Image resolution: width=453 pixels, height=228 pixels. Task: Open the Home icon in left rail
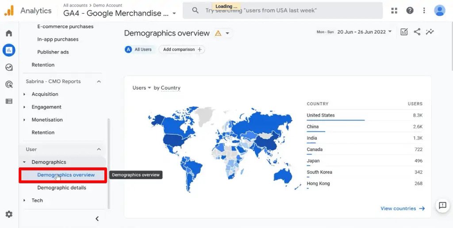point(9,33)
